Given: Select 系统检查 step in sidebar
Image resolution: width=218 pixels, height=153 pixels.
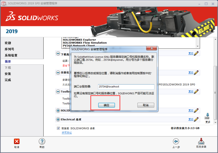Looking at the screenshot, I should (x=11, y=55).
